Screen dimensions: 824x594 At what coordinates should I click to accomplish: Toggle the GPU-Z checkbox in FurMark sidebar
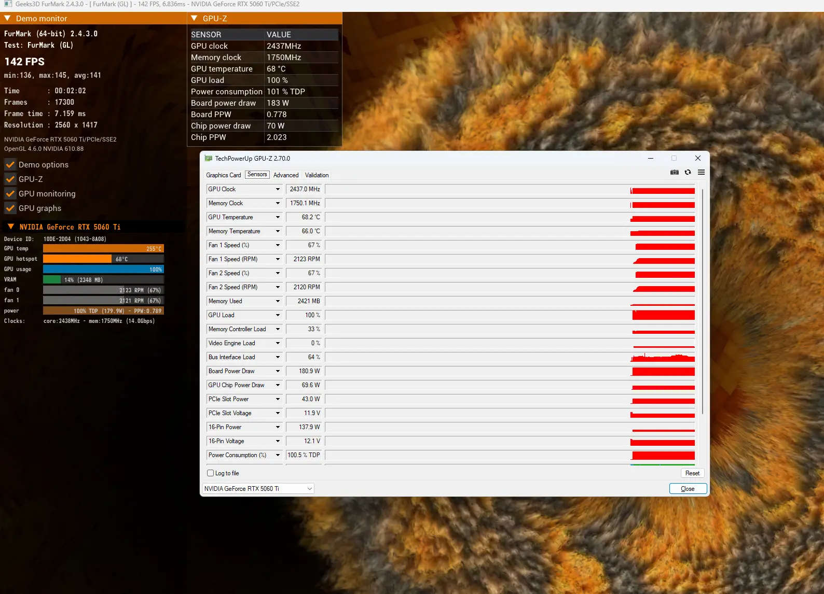10,179
